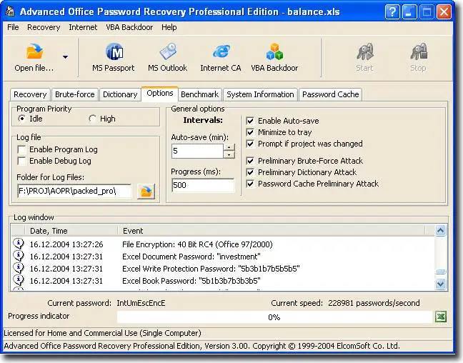Screen dimensions: 463x363
Task: Click the Progress (ms) input field
Action: pos(203,185)
